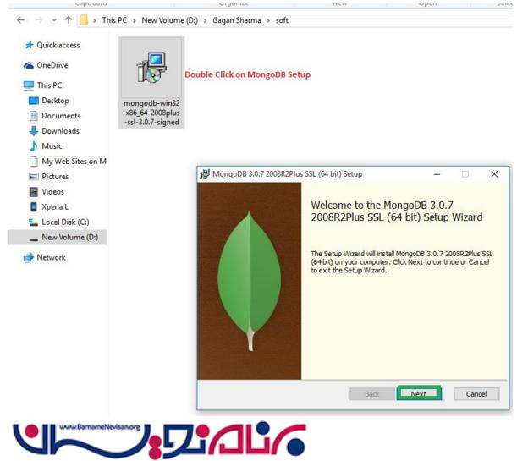Image resolution: width=517 pixels, height=461 pixels.
Task: Open Local Disk (C:) in sidebar
Action: pyautogui.click(x=66, y=222)
